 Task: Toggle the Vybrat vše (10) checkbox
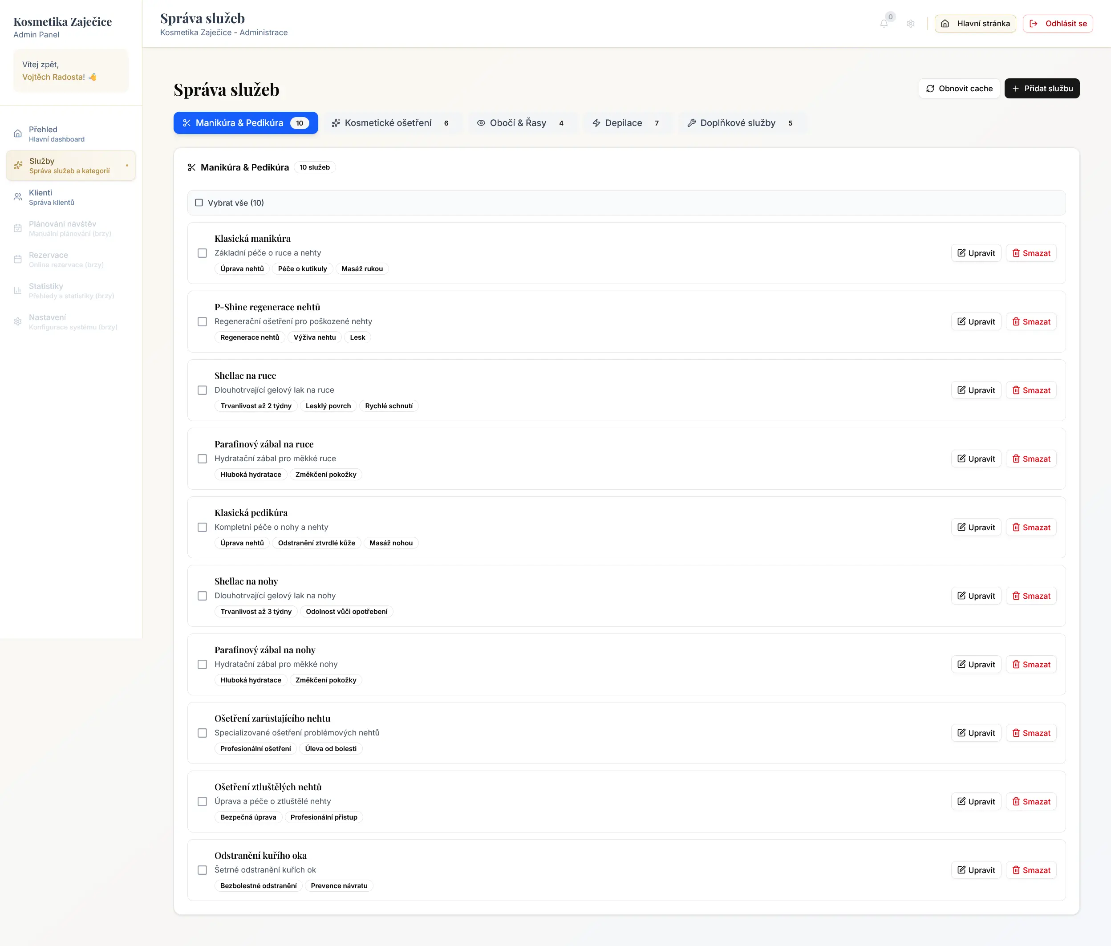(x=199, y=203)
